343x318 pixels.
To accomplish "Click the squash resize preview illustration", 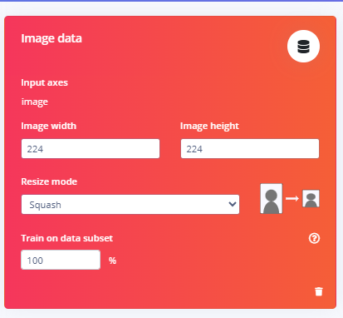I will (x=290, y=198).
